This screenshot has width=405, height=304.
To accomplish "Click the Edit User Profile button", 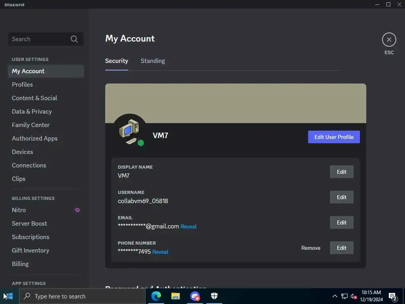I will coord(334,137).
